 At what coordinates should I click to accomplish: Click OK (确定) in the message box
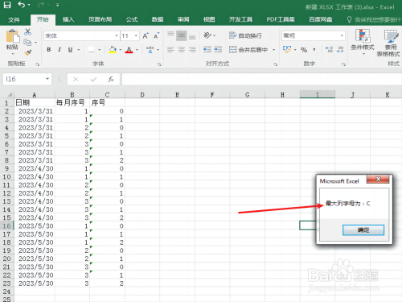tap(363, 230)
